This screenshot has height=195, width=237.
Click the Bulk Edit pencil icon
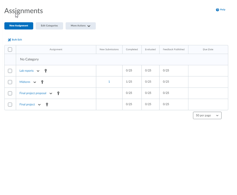pyautogui.click(x=10, y=40)
